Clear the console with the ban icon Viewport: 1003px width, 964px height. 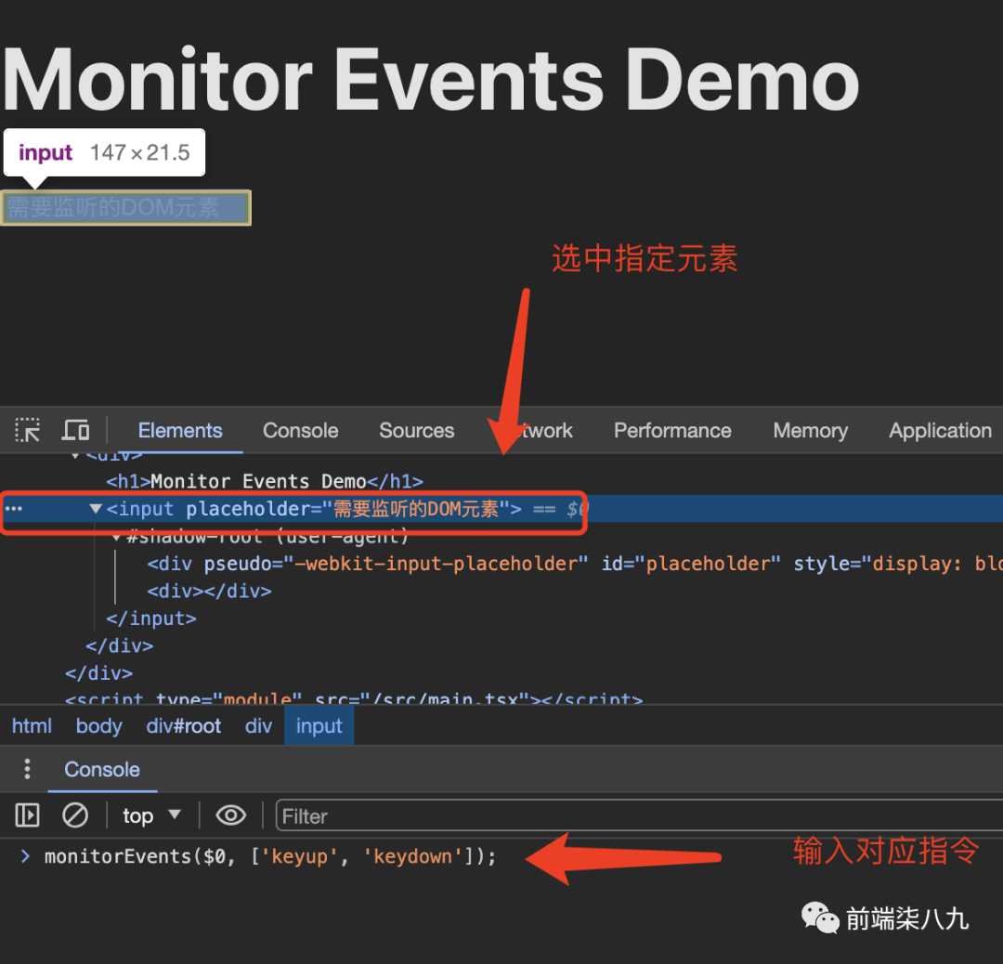75,815
